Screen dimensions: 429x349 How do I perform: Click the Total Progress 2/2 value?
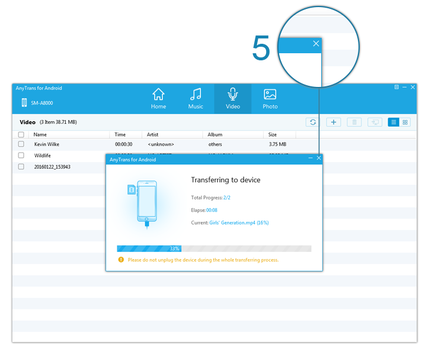point(227,198)
